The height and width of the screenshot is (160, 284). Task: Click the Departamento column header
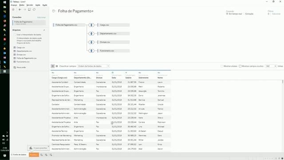pyautogui.click(x=83, y=78)
